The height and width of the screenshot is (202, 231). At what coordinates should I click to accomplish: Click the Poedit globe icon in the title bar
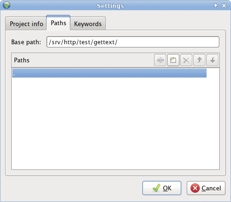tap(7, 5)
